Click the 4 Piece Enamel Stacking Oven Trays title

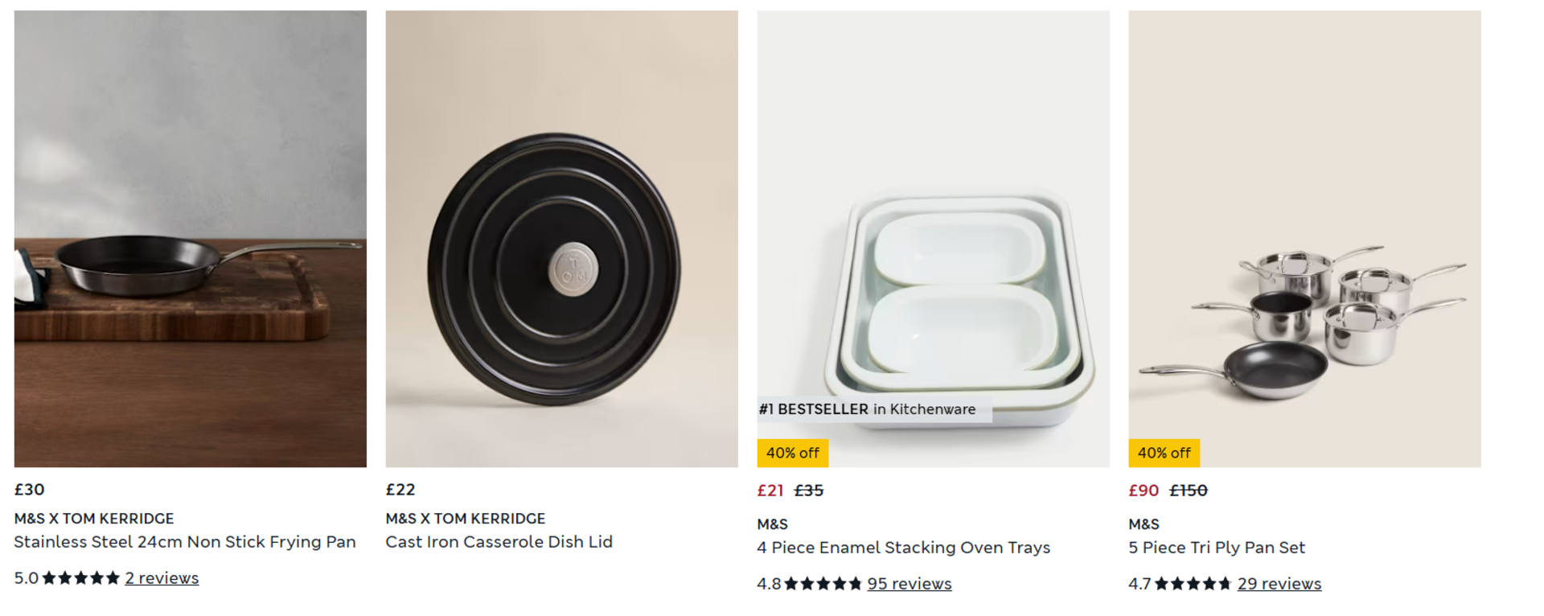902,548
